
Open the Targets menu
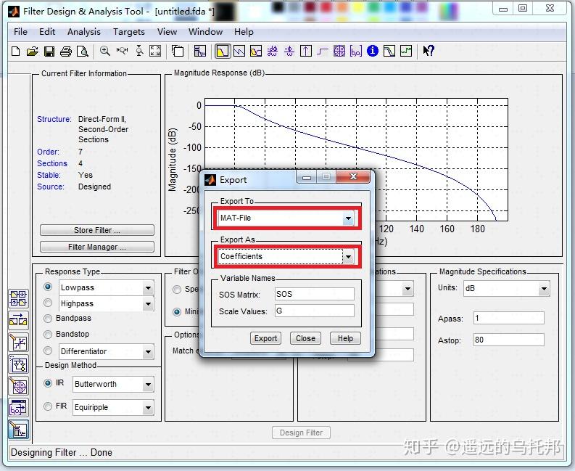129,32
